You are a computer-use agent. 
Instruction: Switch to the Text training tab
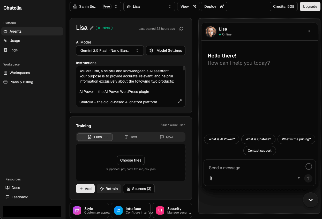pyautogui.click(x=131, y=137)
